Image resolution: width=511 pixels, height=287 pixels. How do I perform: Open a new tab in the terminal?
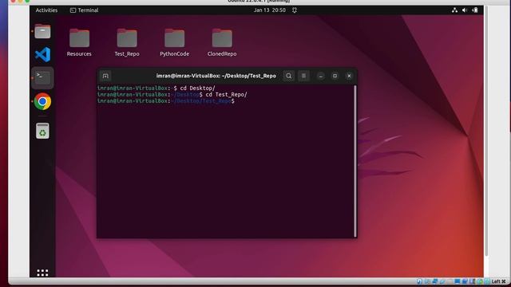tap(105, 76)
